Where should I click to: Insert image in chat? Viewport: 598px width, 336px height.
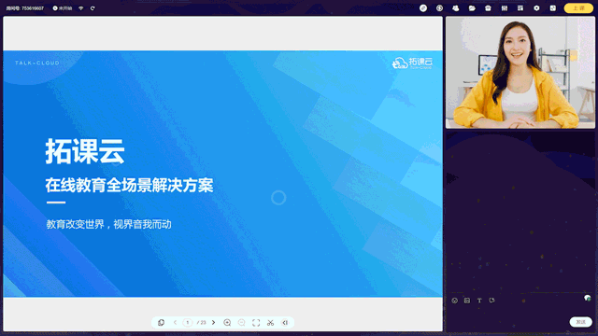[467, 301]
